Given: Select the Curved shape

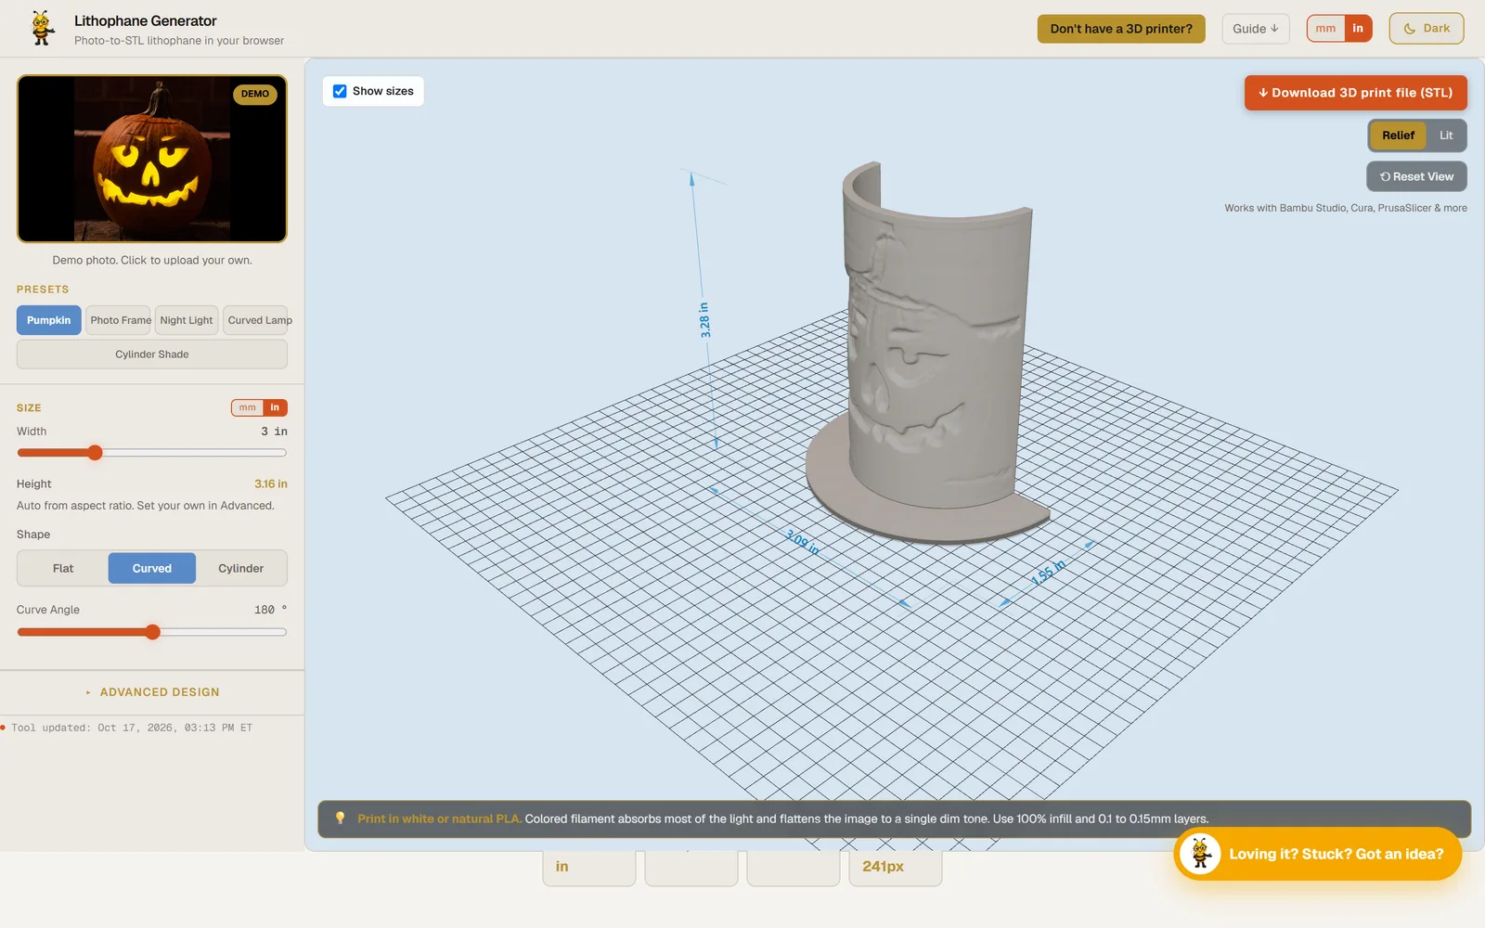Looking at the screenshot, I should (x=152, y=568).
